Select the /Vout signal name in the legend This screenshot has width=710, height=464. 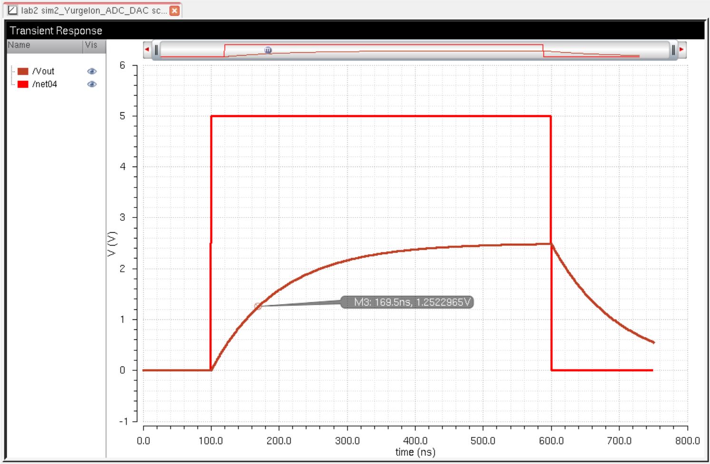click(x=43, y=71)
